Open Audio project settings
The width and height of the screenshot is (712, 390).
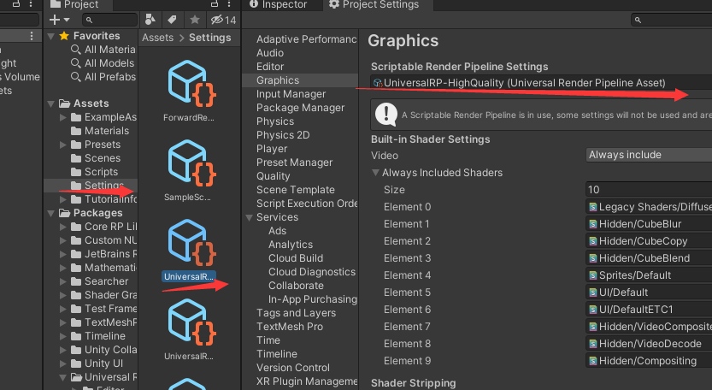270,53
